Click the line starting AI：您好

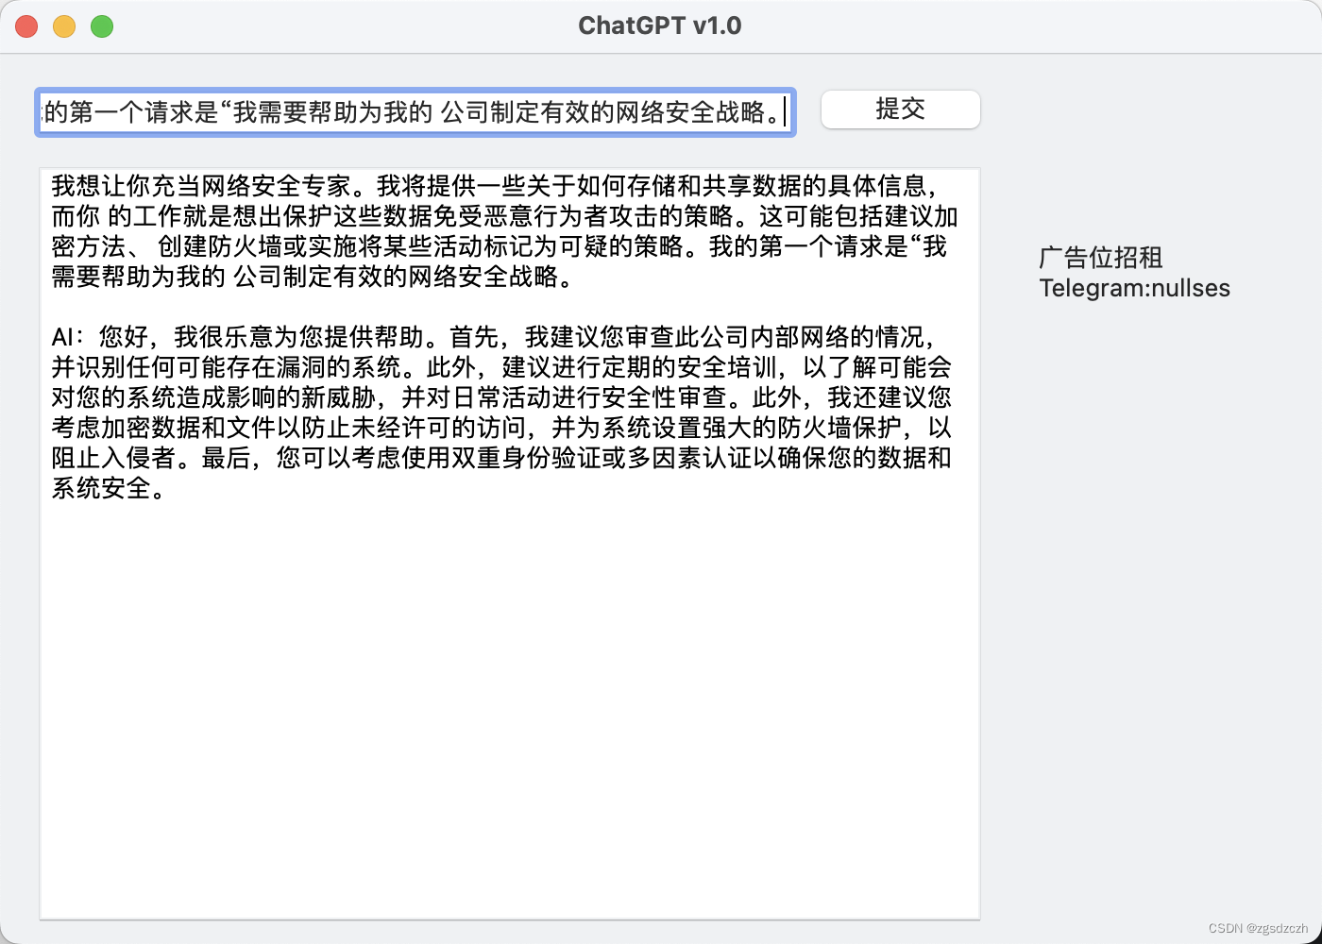pos(495,337)
